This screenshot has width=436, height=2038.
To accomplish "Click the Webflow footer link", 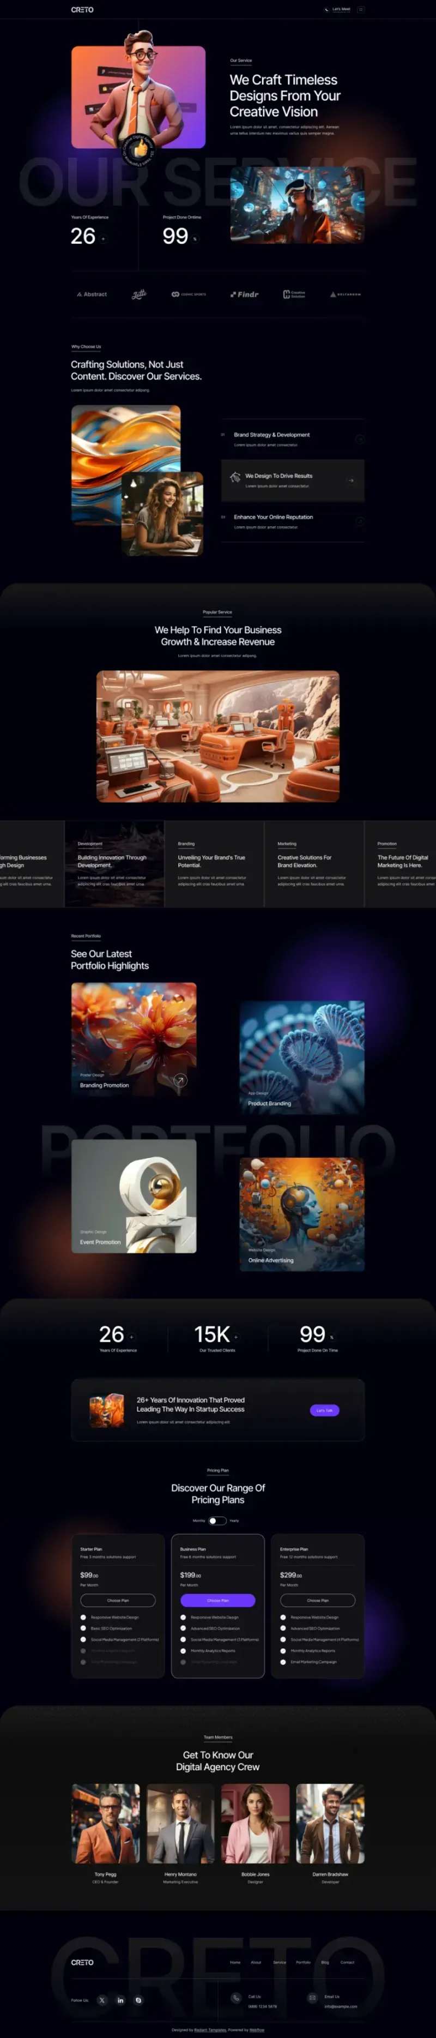I will (x=257, y=2029).
